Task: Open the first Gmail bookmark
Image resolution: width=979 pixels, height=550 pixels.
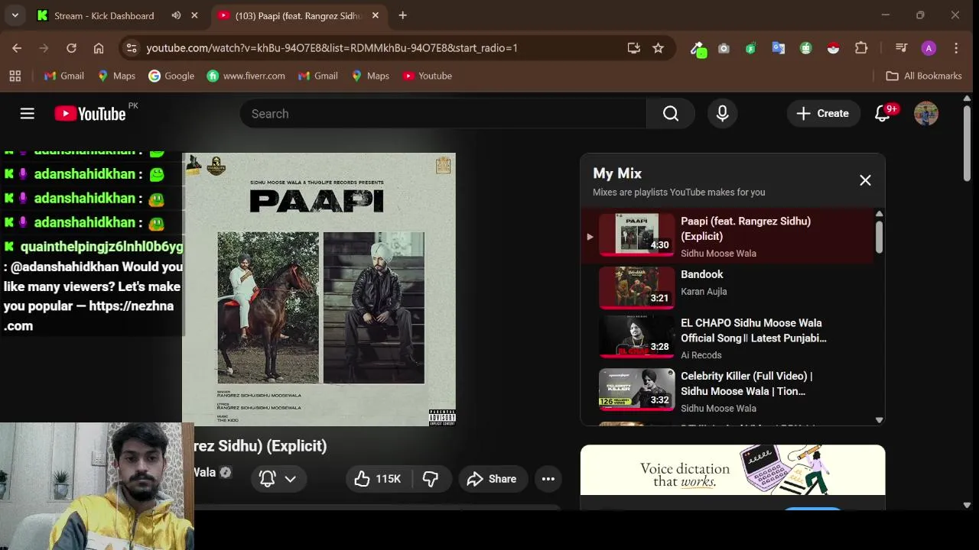Action: click(x=64, y=76)
